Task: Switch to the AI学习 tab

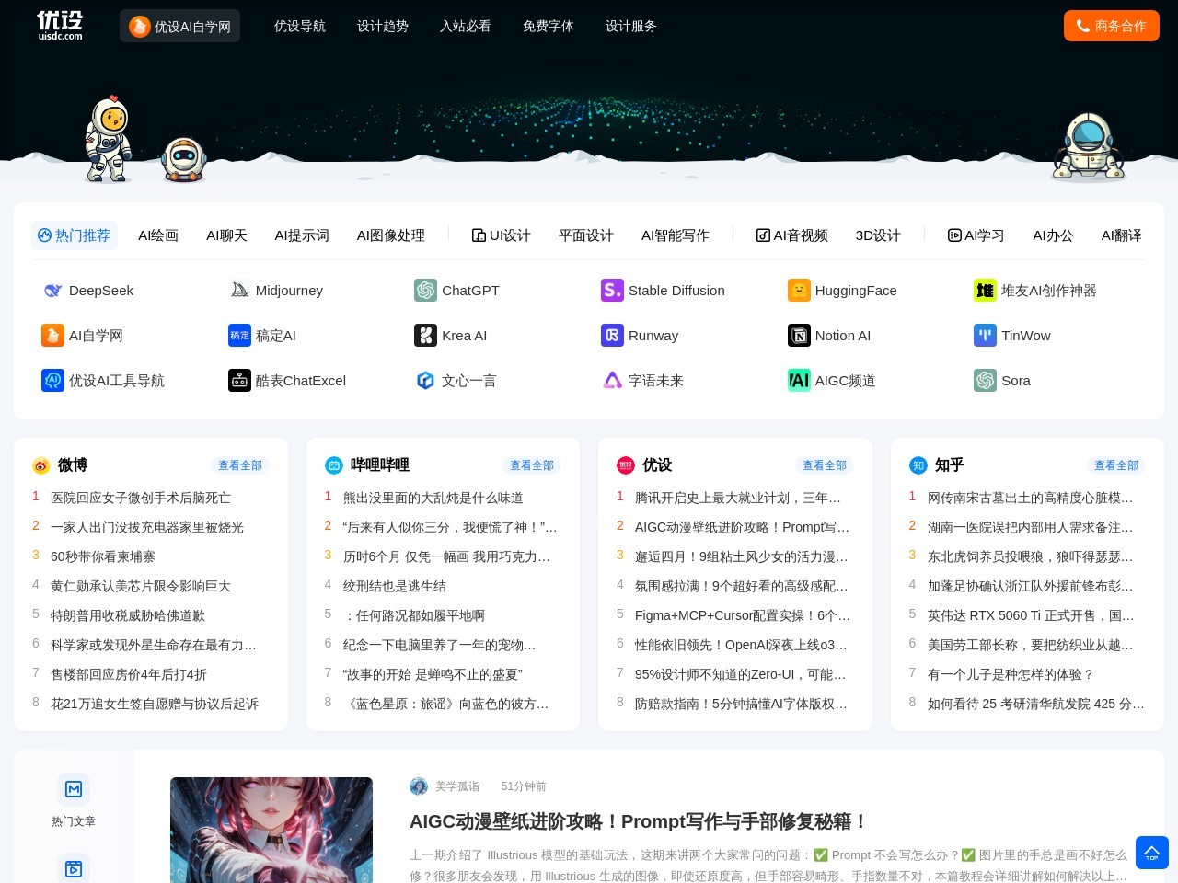Action: 976,235
